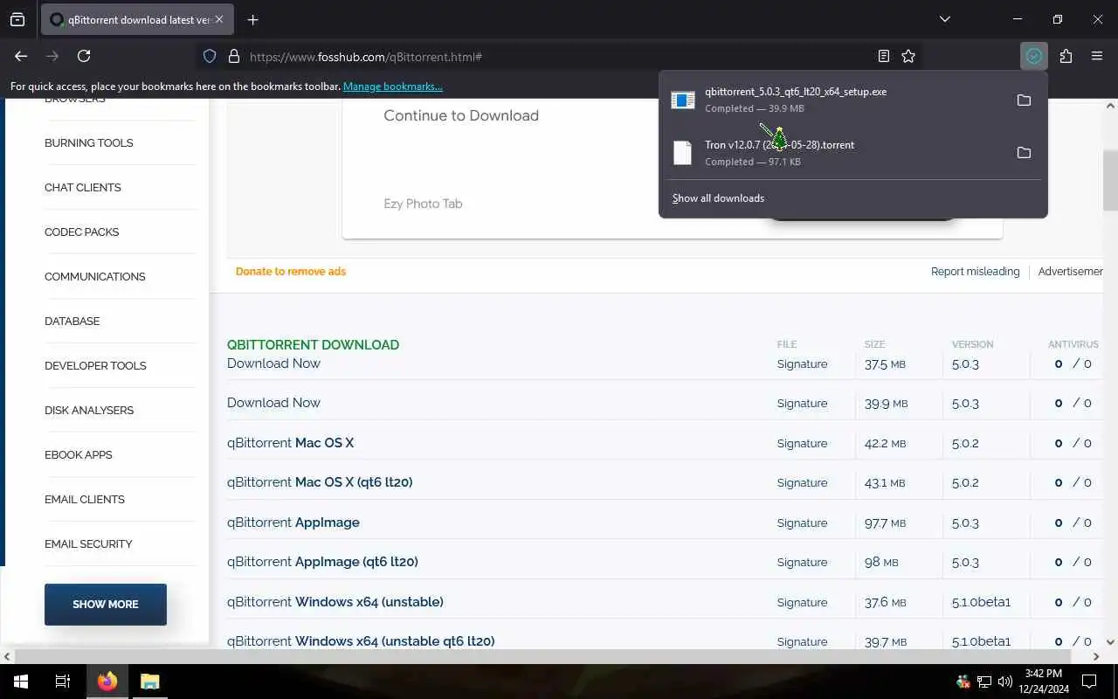The height and width of the screenshot is (699, 1118).
Task: Open Signature for 5.1.0beta1 37.6 MB file
Action: (802, 602)
